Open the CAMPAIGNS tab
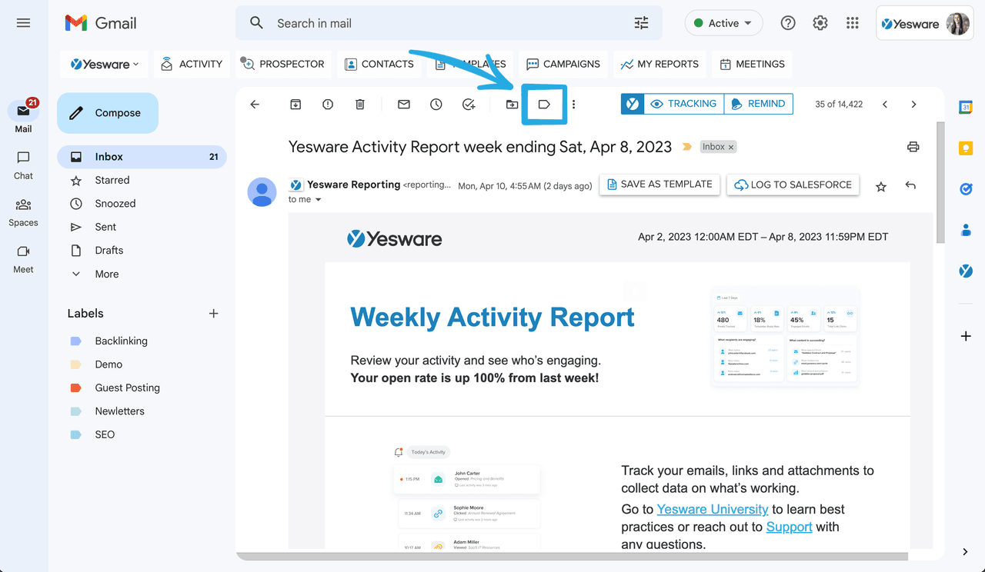 point(563,64)
